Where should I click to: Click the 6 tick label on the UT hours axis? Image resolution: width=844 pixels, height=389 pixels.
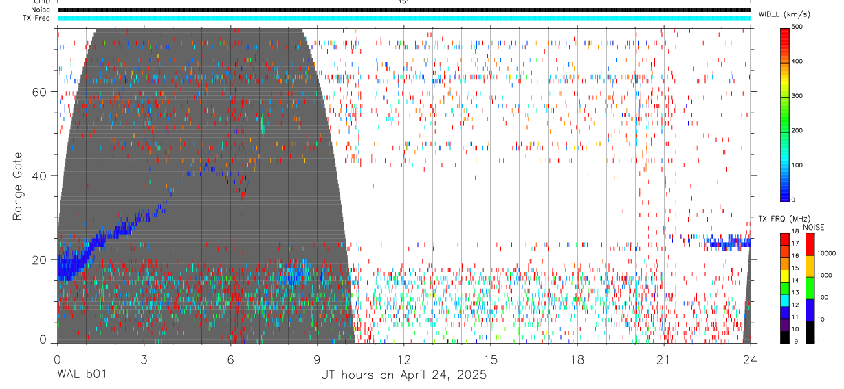tap(230, 359)
